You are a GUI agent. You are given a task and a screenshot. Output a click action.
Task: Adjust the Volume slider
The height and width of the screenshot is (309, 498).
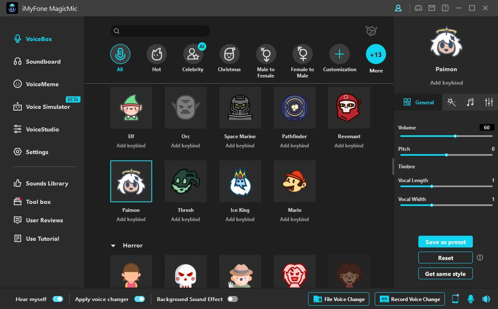click(x=446, y=136)
